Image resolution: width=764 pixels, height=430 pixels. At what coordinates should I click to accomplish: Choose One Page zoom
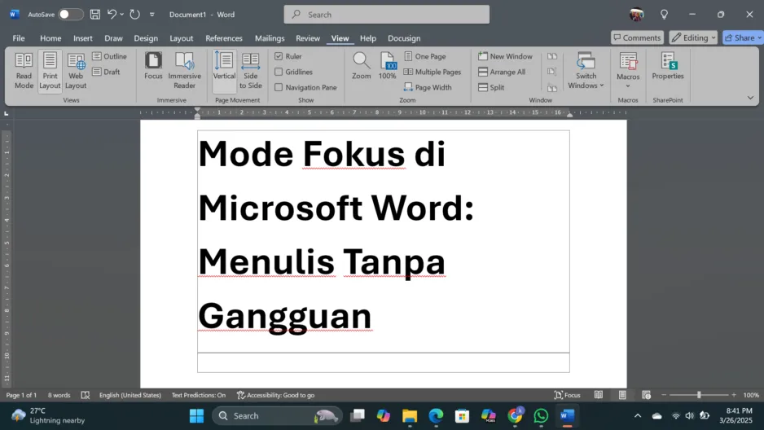[x=425, y=56]
